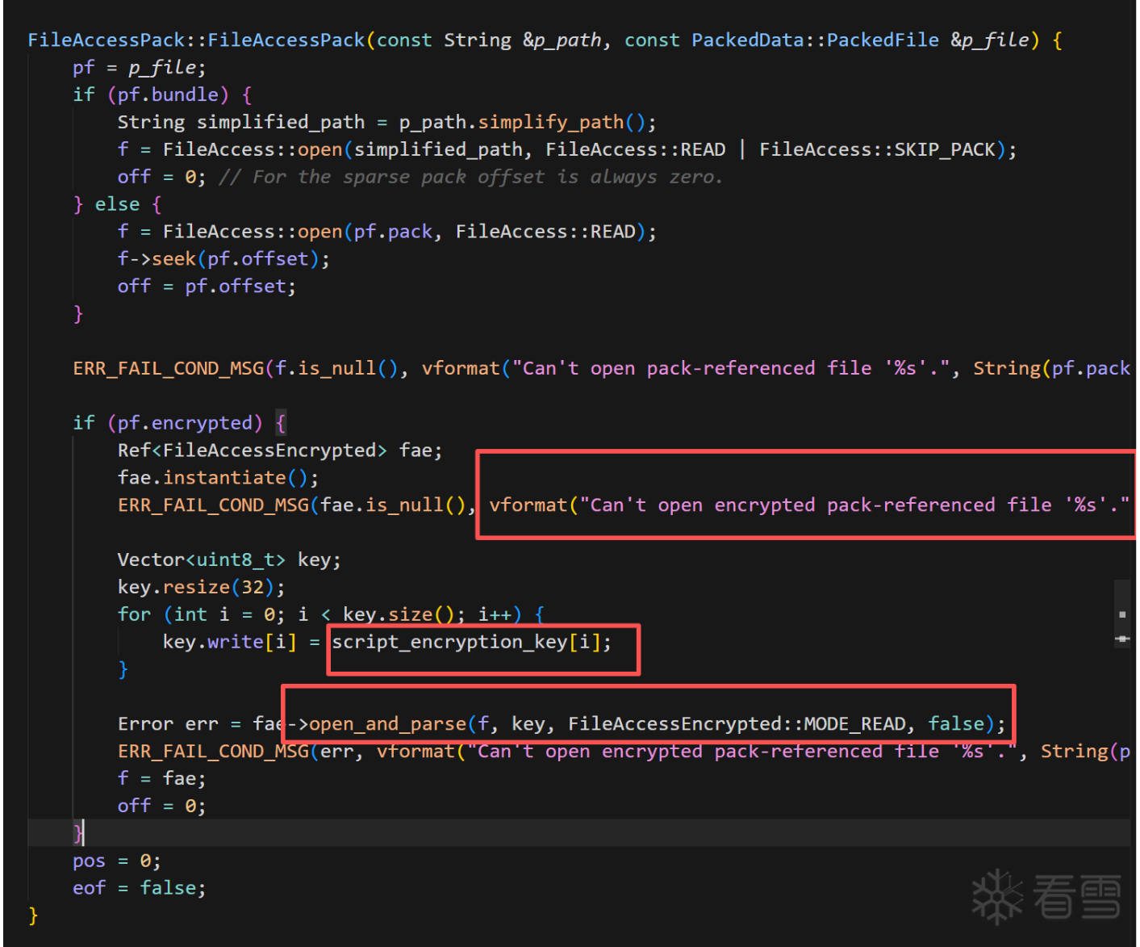Click 'FileAccess::open(pf.pack' call
The width and height of the screenshot is (1140, 947).
point(298,232)
